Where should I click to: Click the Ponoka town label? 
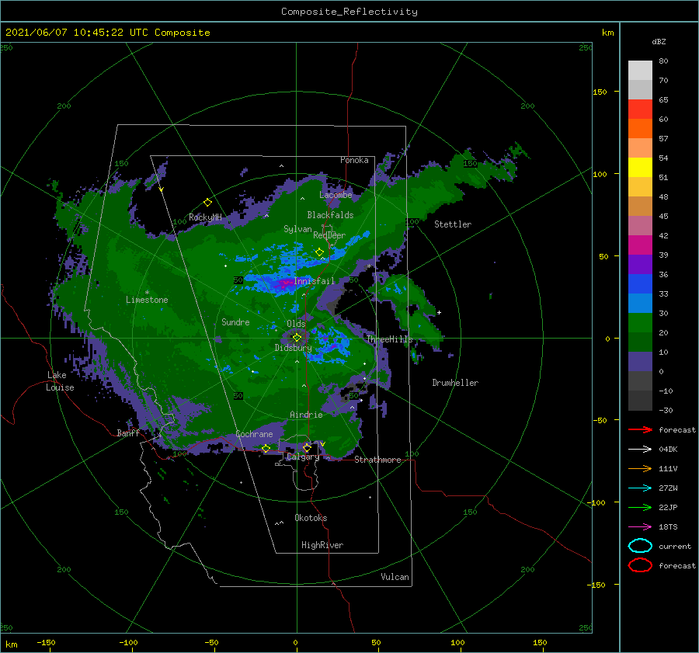[354, 160]
